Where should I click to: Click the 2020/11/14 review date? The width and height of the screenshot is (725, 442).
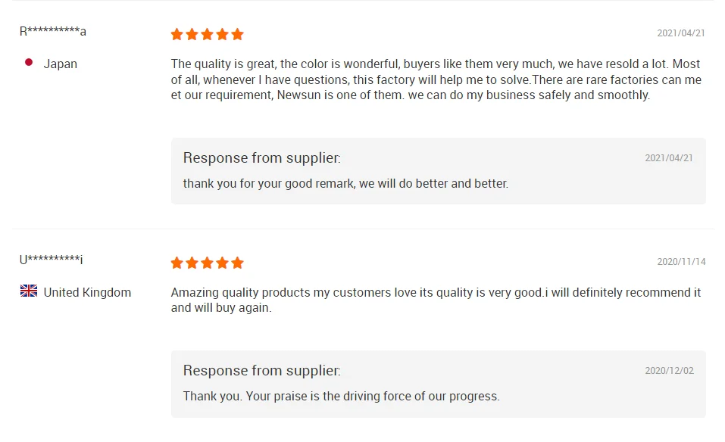(x=680, y=262)
